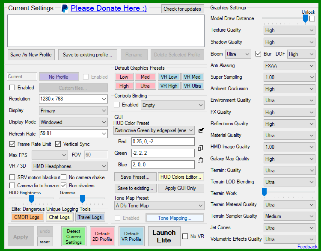The image size is (321, 251).
Task: Click the Launch Elite button
Action: (164, 236)
